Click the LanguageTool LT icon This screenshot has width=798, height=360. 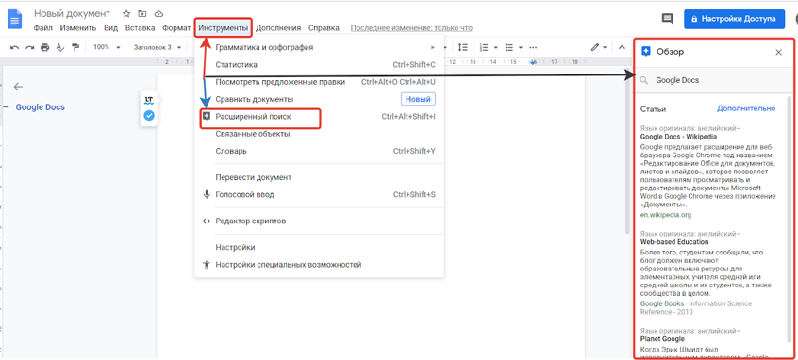coord(149,99)
